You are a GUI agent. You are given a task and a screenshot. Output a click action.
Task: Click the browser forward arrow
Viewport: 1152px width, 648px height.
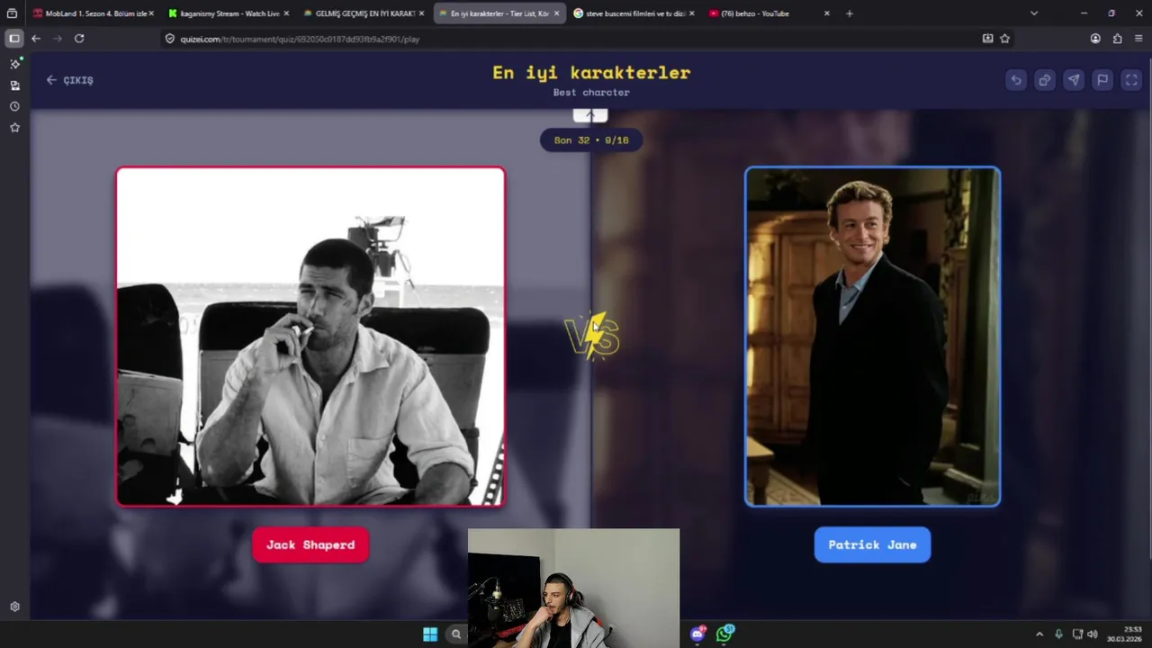58,39
